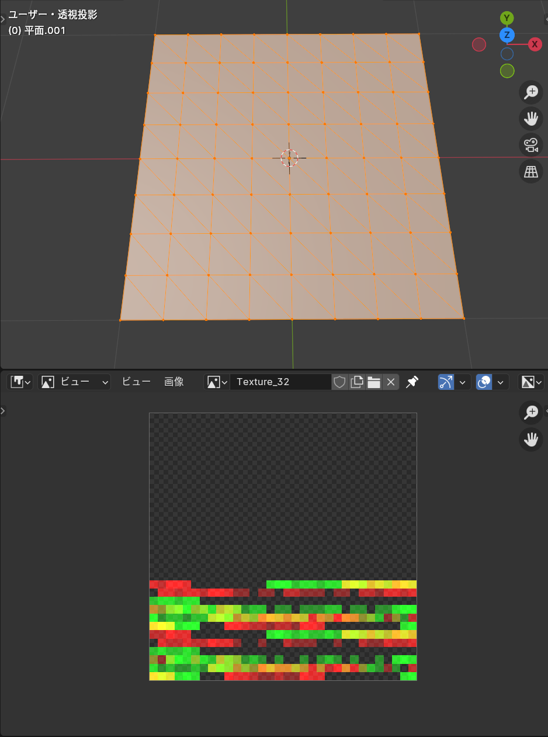
Task: Click the negative Z axis gizmo circle
Action: (507, 54)
